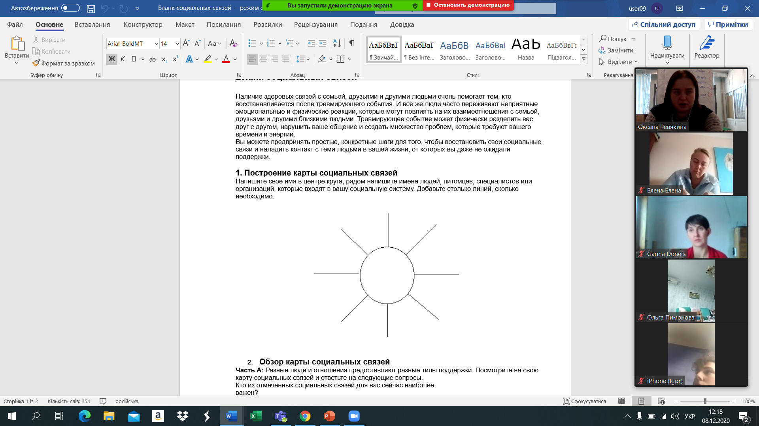Open the font name dropdown Arial-BoldMT
The width and height of the screenshot is (759, 426).
(156, 44)
